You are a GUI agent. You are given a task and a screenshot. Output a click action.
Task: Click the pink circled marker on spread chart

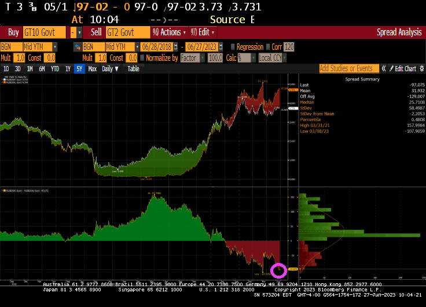coord(278,269)
